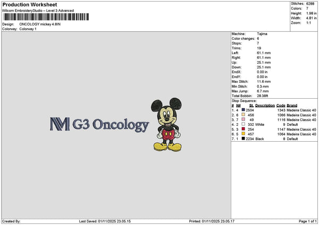Click the 'Description' column header
This screenshot has width=319, height=225.
click(x=265, y=106)
